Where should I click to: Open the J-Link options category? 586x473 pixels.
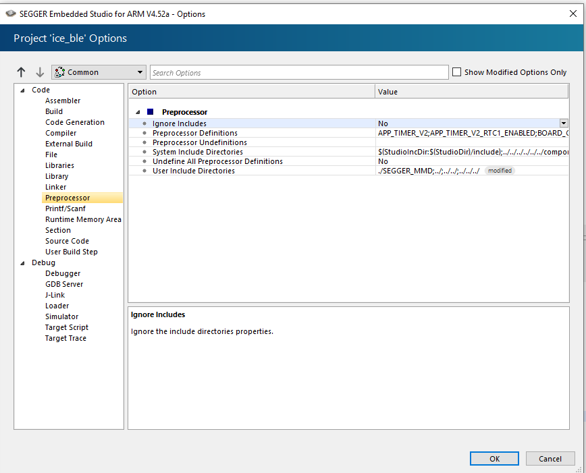tap(55, 295)
